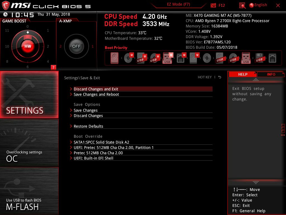Click the CPU Speed 4.20 GHz value

pos(155,17)
